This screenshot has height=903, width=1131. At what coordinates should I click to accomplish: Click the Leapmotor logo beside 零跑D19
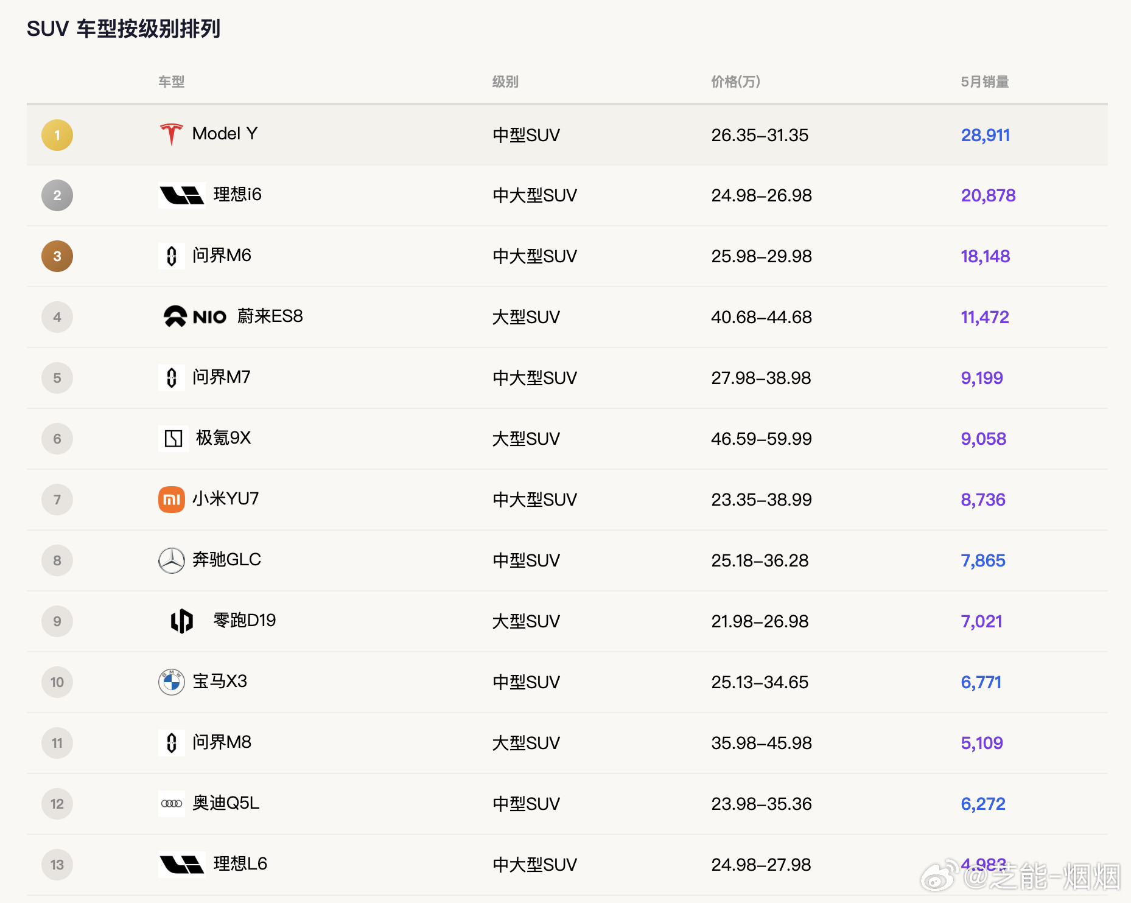coord(181,621)
